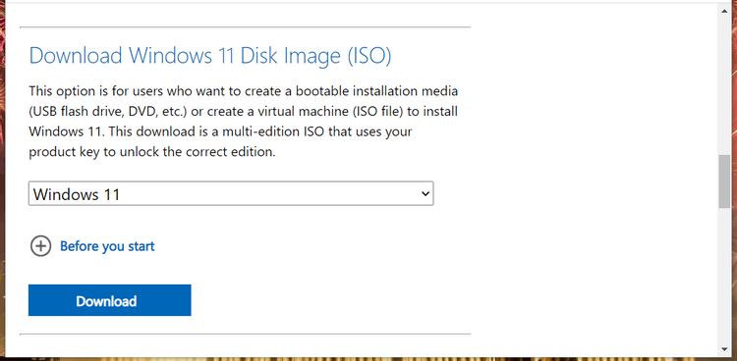Screen dimensions: 737x361
Task: Click the blue Download button
Action: coord(109,300)
